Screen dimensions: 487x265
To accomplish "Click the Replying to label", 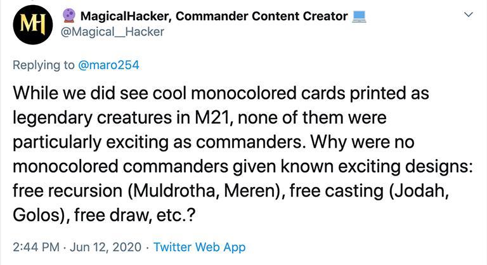I will (44, 65).
